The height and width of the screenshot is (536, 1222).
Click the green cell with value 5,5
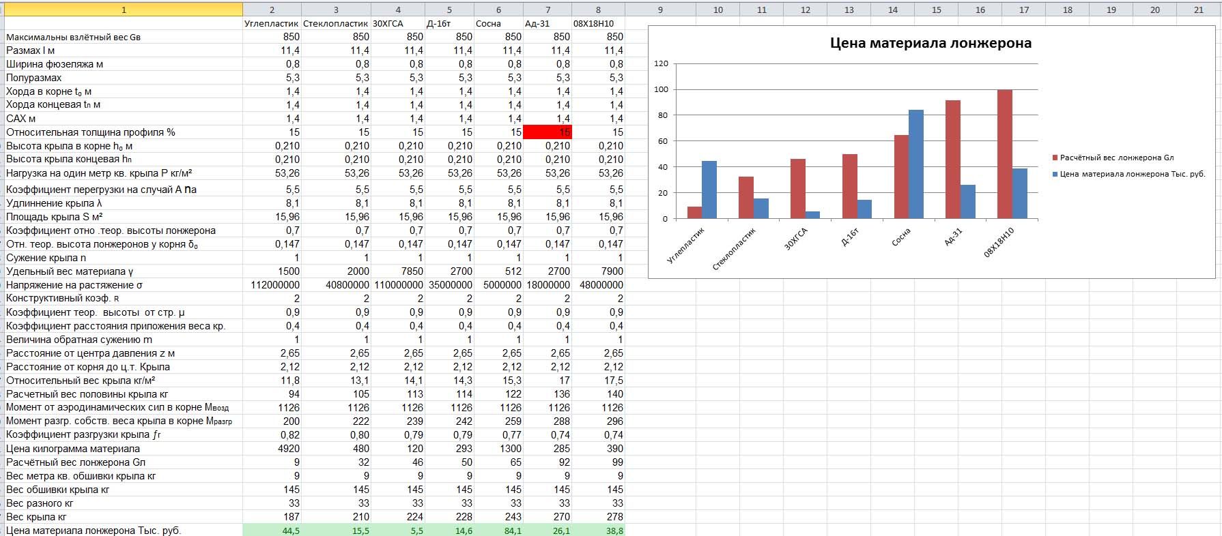[398, 531]
